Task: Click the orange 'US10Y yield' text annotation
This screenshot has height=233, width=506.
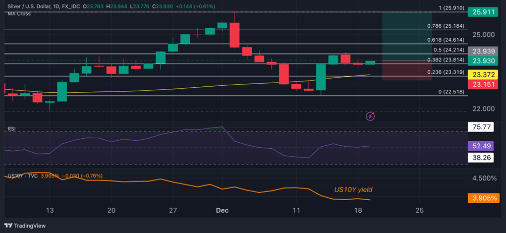Action: click(353, 190)
